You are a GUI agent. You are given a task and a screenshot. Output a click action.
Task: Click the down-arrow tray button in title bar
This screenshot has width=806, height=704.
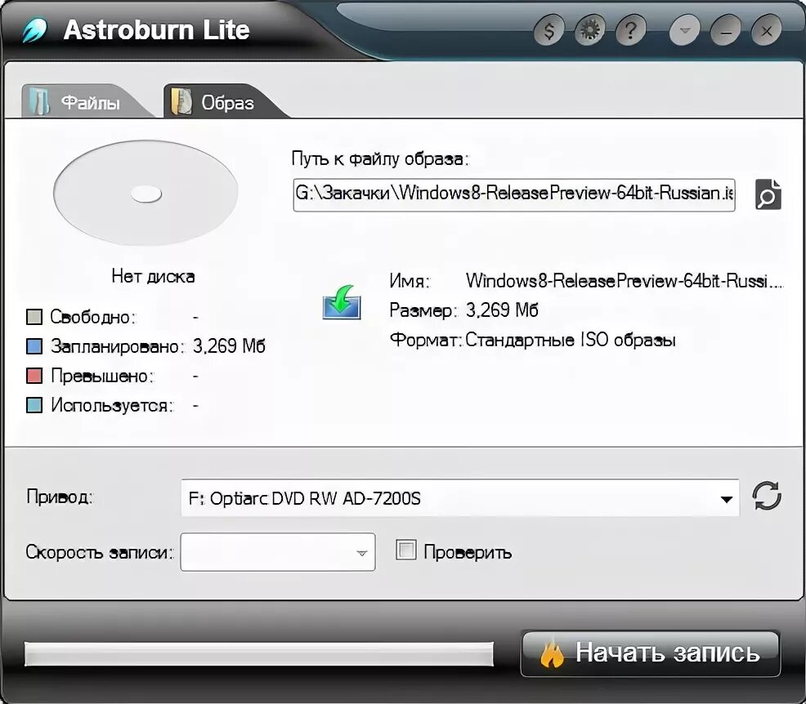click(x=685, y=31)
